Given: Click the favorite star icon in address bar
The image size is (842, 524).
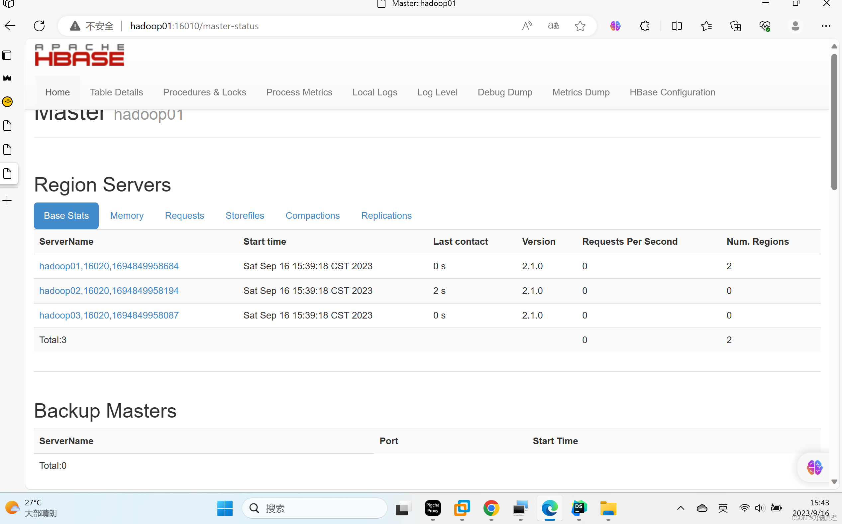Looking at the screenshot, I should click(580, 26).
